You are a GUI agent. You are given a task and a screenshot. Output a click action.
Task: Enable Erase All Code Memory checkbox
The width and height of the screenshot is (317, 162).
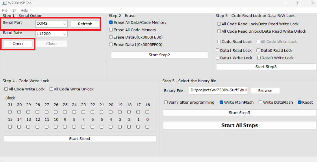pyautogui.click(x=111, y=30)
